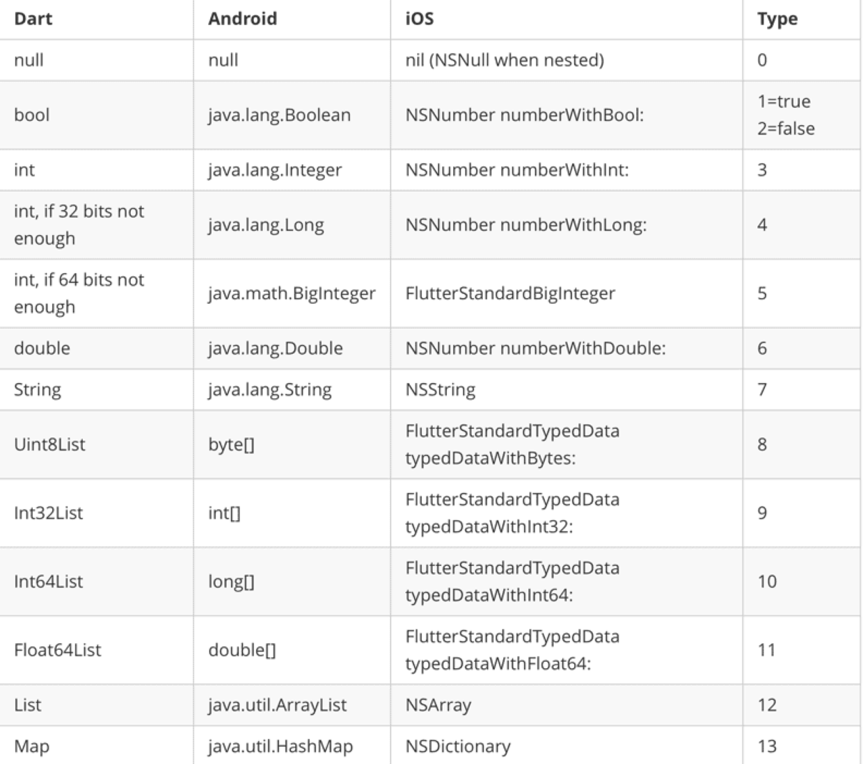This screenshot has height=764, width=863.
Task: Click the nil (NSNull when nested) cell
Action: click(505, 60)
